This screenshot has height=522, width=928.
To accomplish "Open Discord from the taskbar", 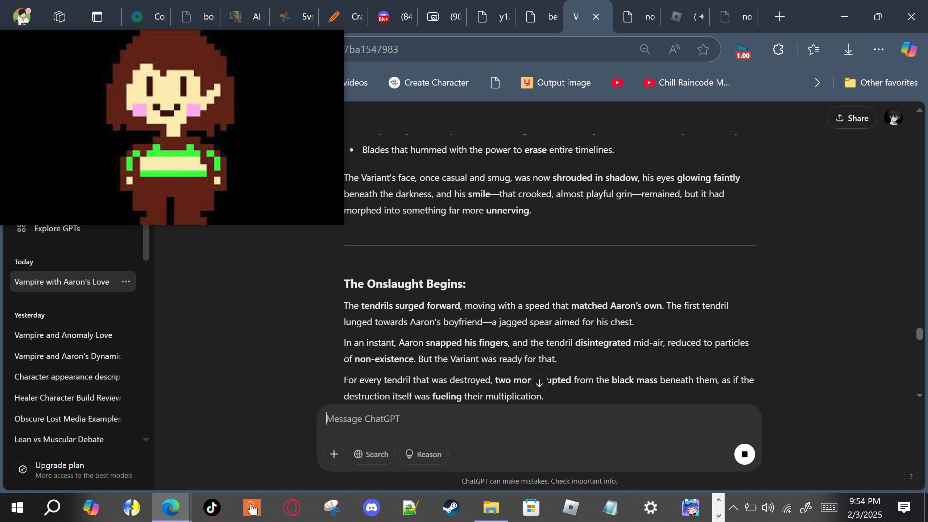I will (x=372, y=507).
